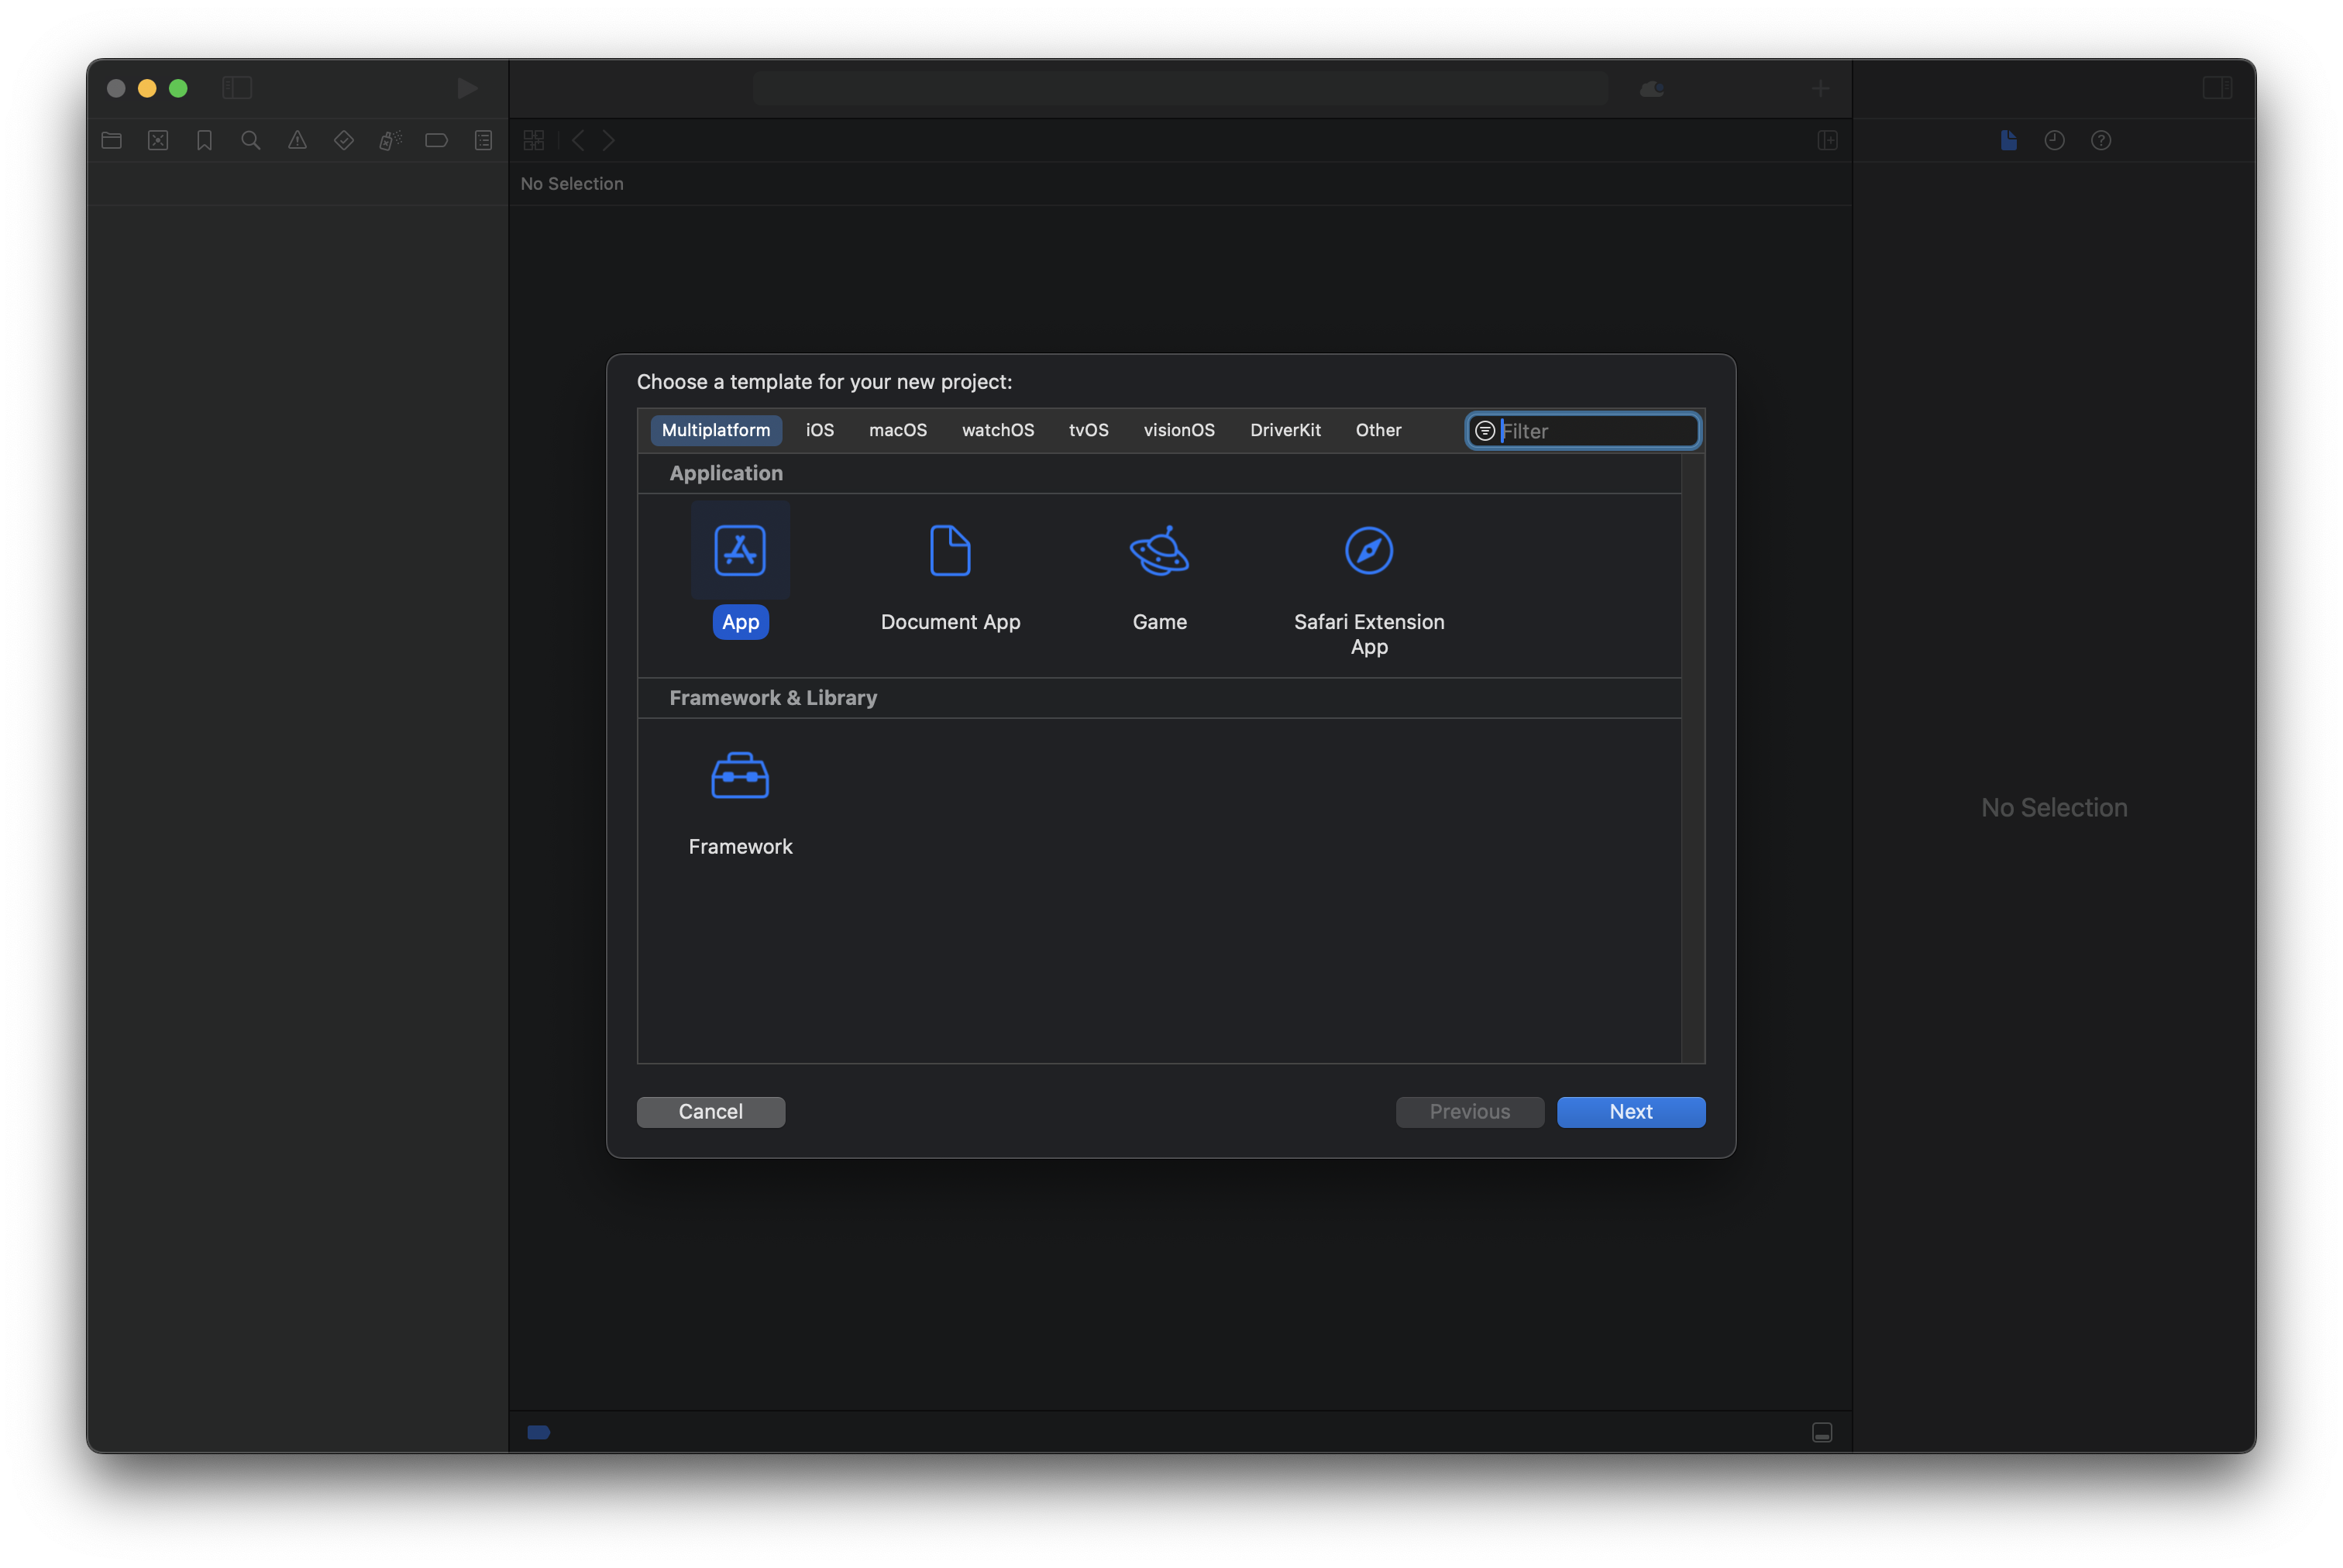Select the App template icon
Image resolution: width=2343 pixels, height=1568 pixels.
click(x=740, y=550)
